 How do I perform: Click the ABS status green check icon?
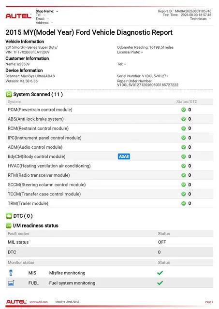184,119
